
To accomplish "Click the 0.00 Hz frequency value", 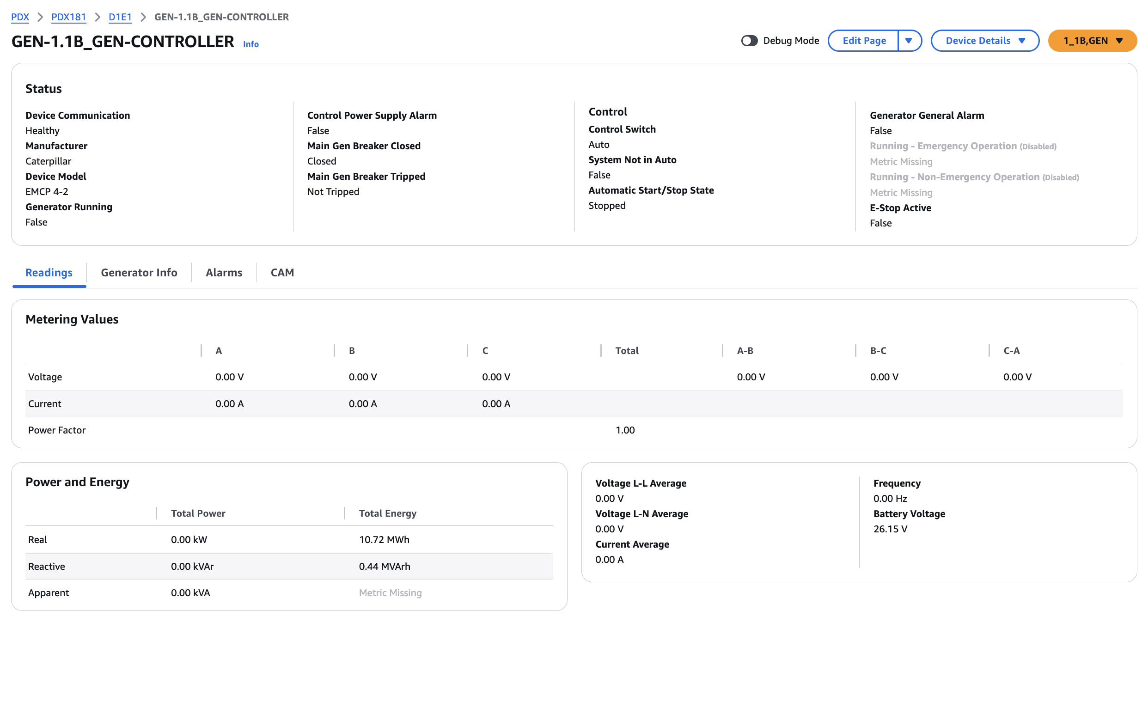I will coord(890,498).
